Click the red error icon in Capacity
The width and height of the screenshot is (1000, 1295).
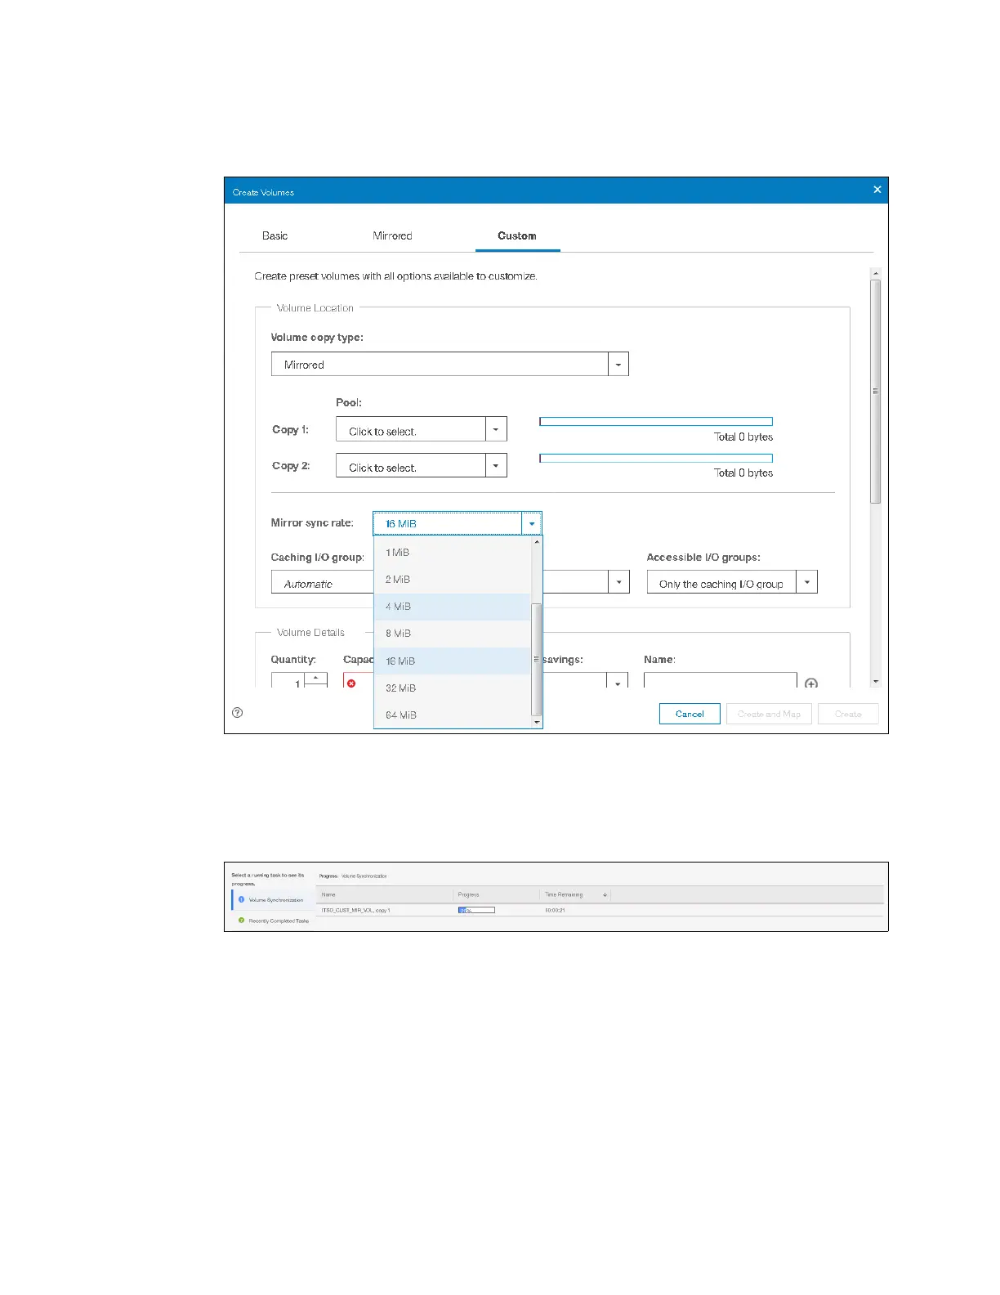(x=351, y=683)
